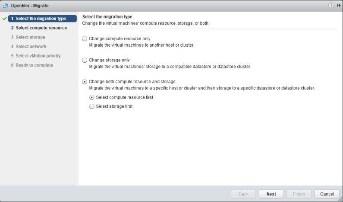Click the Finish button

pyautogui.click(x=298, y=194)
